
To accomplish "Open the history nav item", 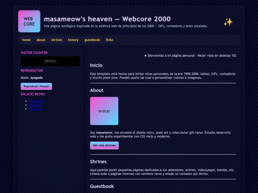I will pos(73,40).
